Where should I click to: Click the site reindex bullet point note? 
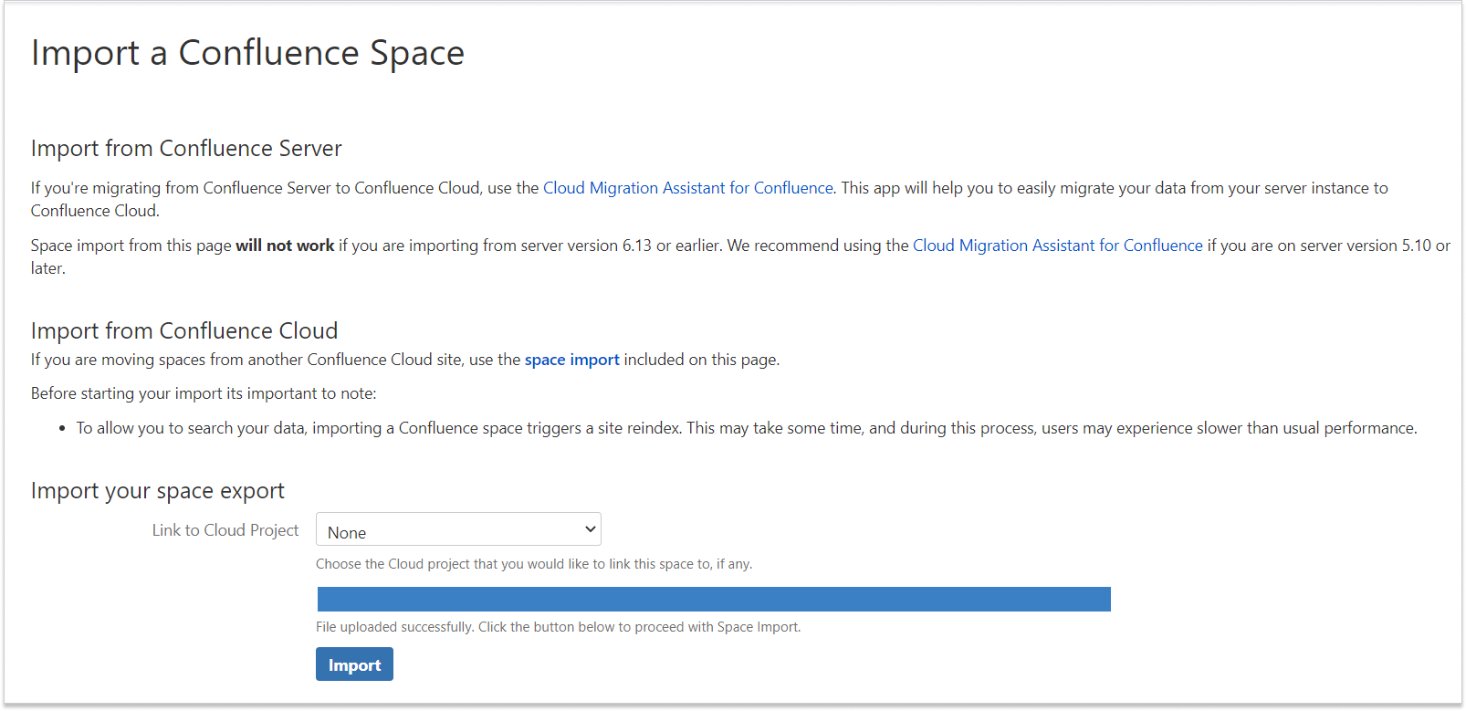[x=746, y=428]
